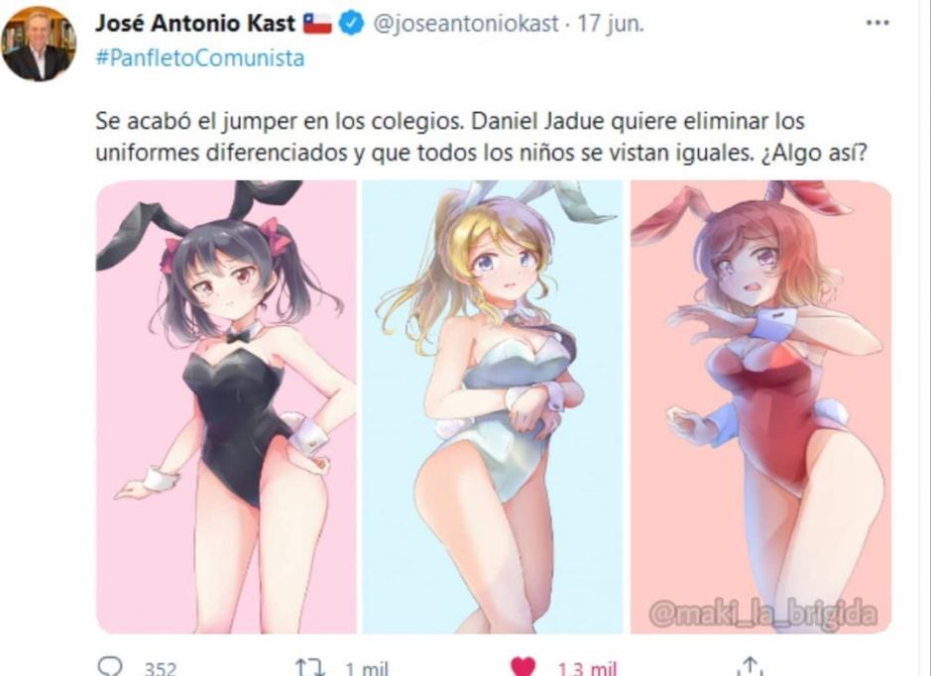The width and height of the screenshot is (931, 676).
Task: Open the tweet's three-dot more options menu
Action: (x=877, y=23)
